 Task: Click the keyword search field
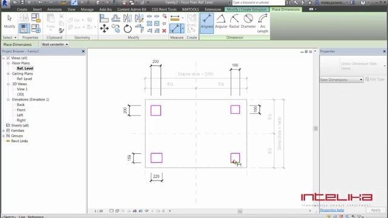click(x=258, y=2)
